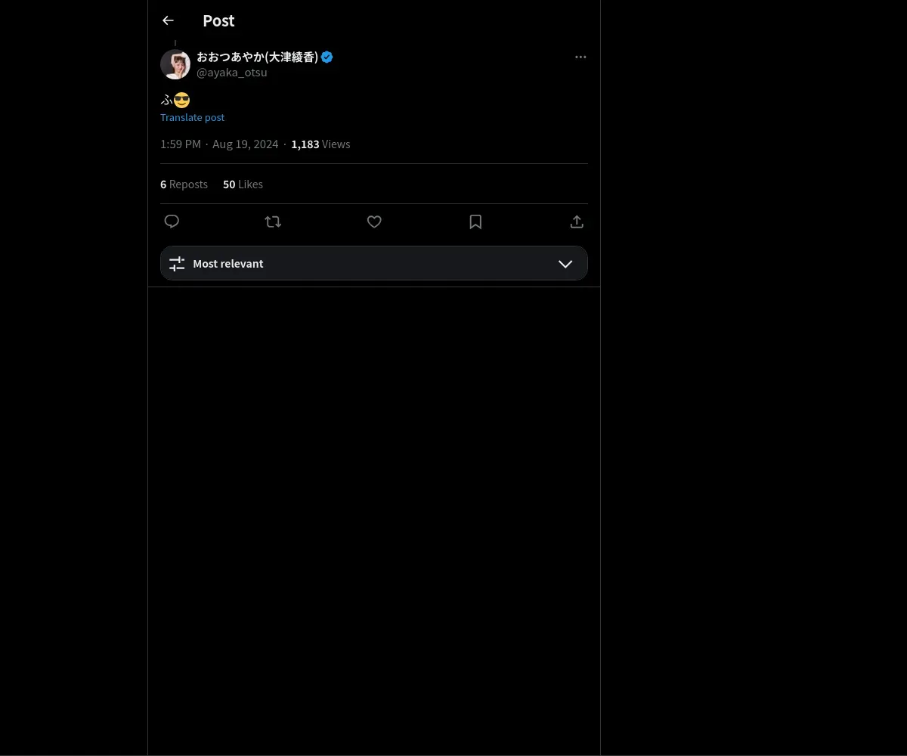Click the verified blue checkmark badge

click(327, 57)
